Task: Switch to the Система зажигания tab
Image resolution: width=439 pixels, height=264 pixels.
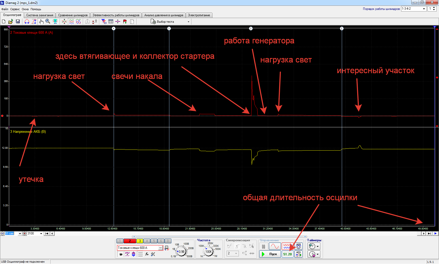Action: click(x=40, y=15)
